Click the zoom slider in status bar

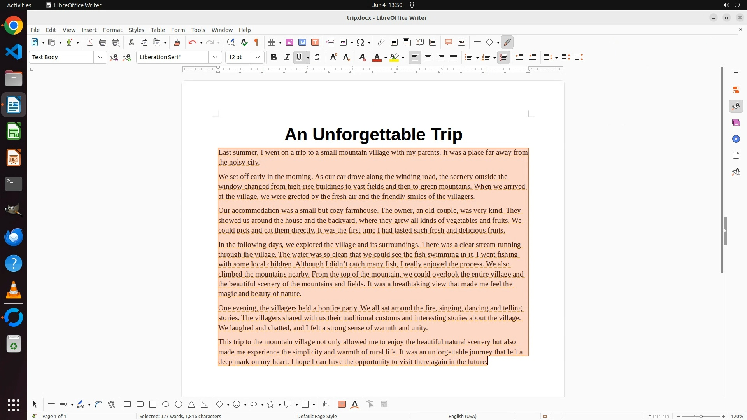point(701,416)
